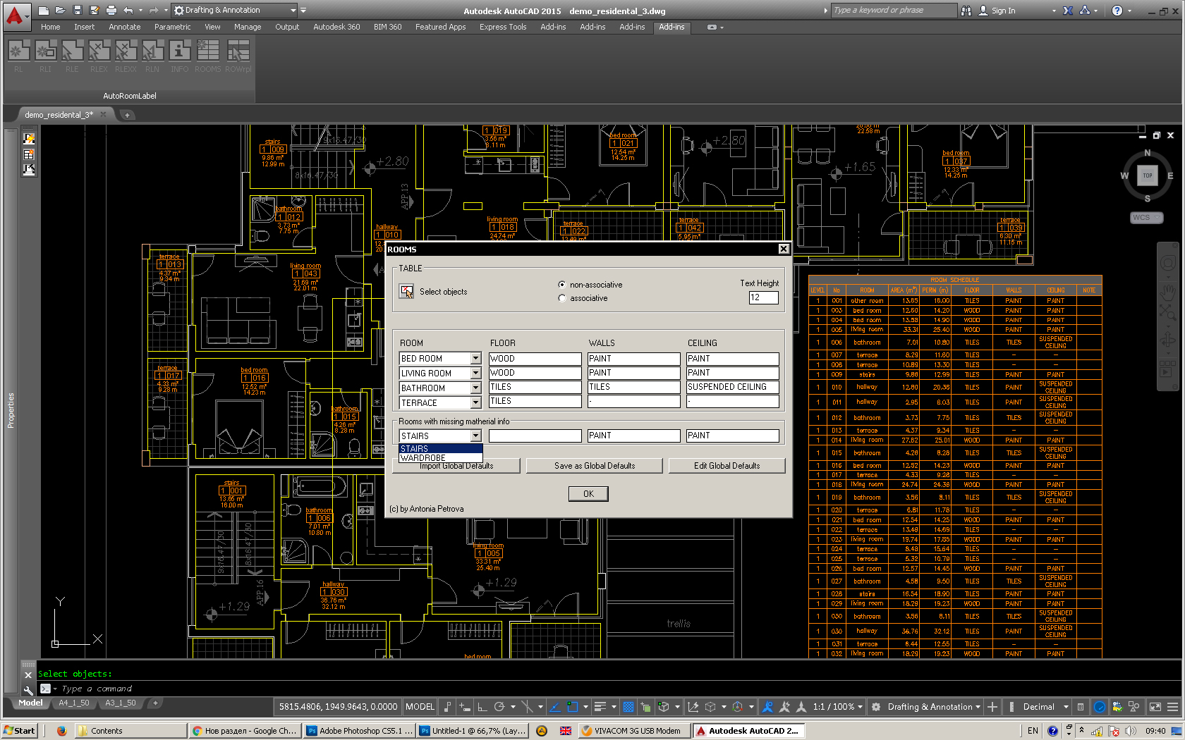Click the RLN numbering tool icon

(152, 51)
